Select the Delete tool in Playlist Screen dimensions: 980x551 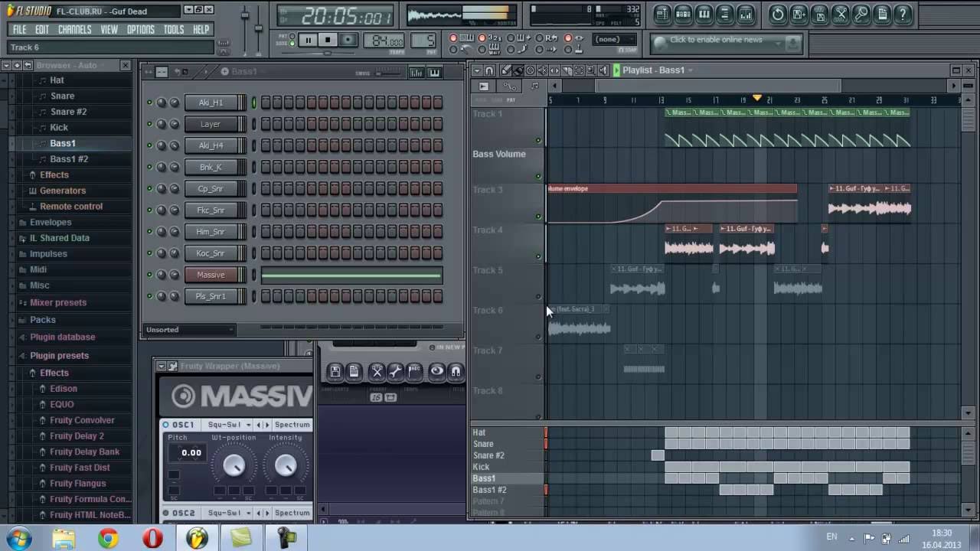click(530, 70)
